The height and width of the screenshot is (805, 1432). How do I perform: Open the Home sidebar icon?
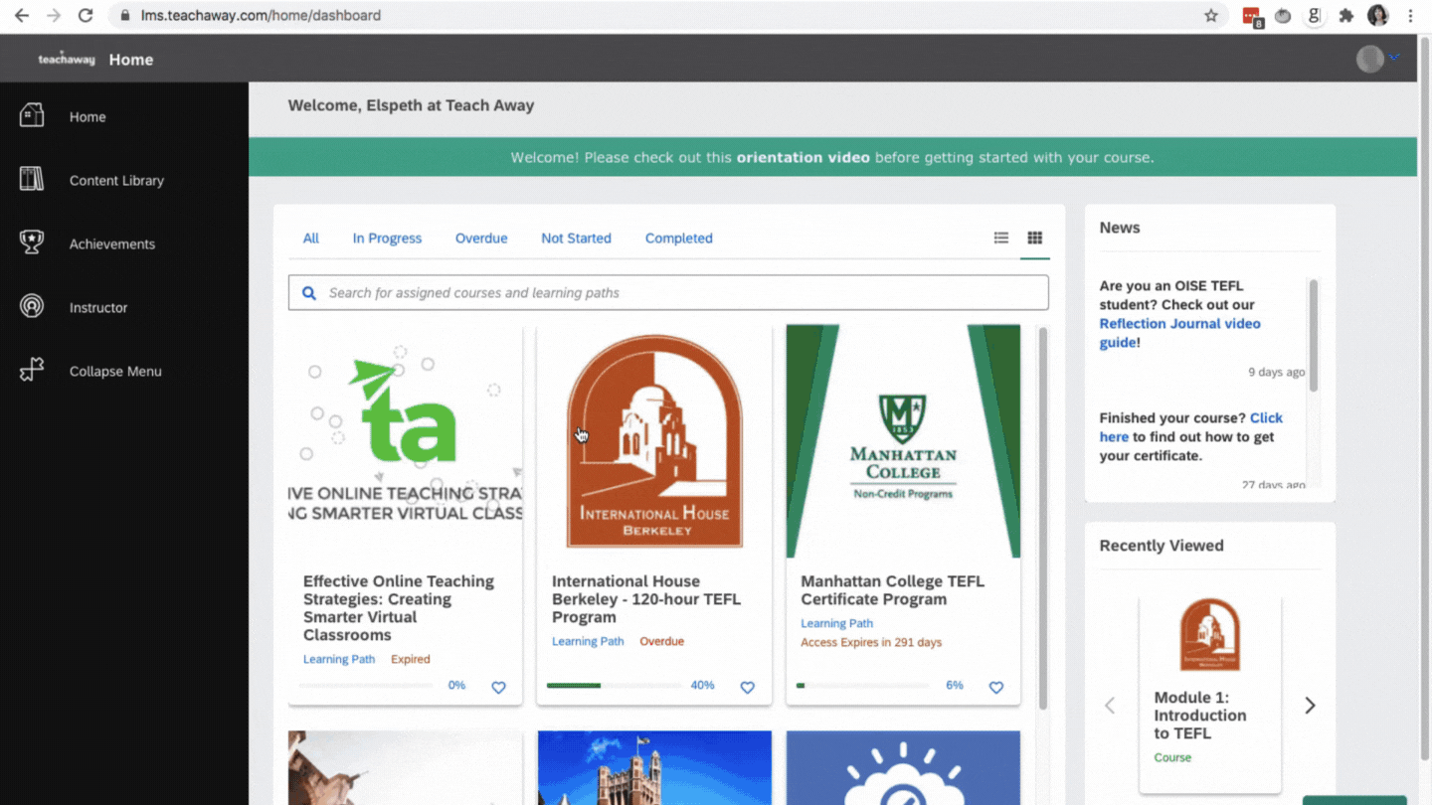[x=32, y=115]
